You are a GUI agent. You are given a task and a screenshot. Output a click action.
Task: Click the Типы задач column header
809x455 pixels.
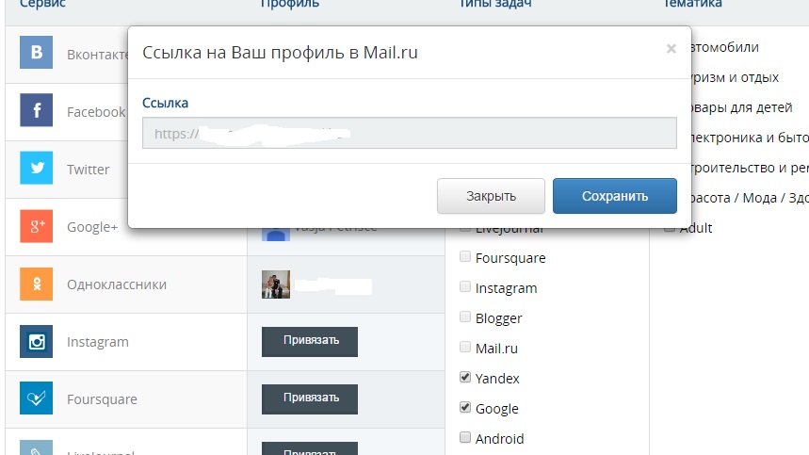(x=495, y=4)
